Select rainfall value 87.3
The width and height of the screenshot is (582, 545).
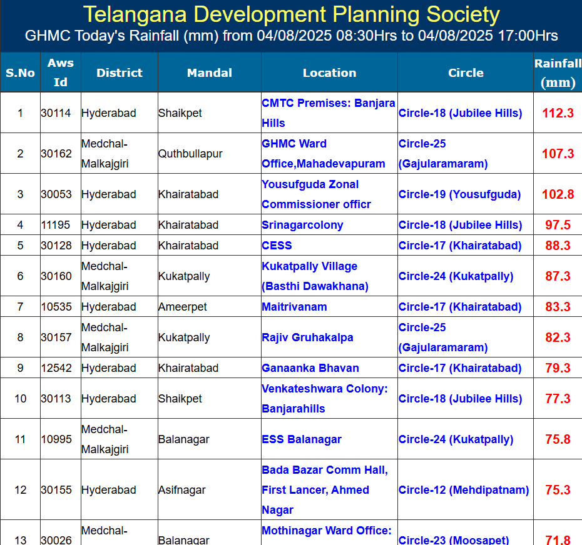(x=558, y=276)
